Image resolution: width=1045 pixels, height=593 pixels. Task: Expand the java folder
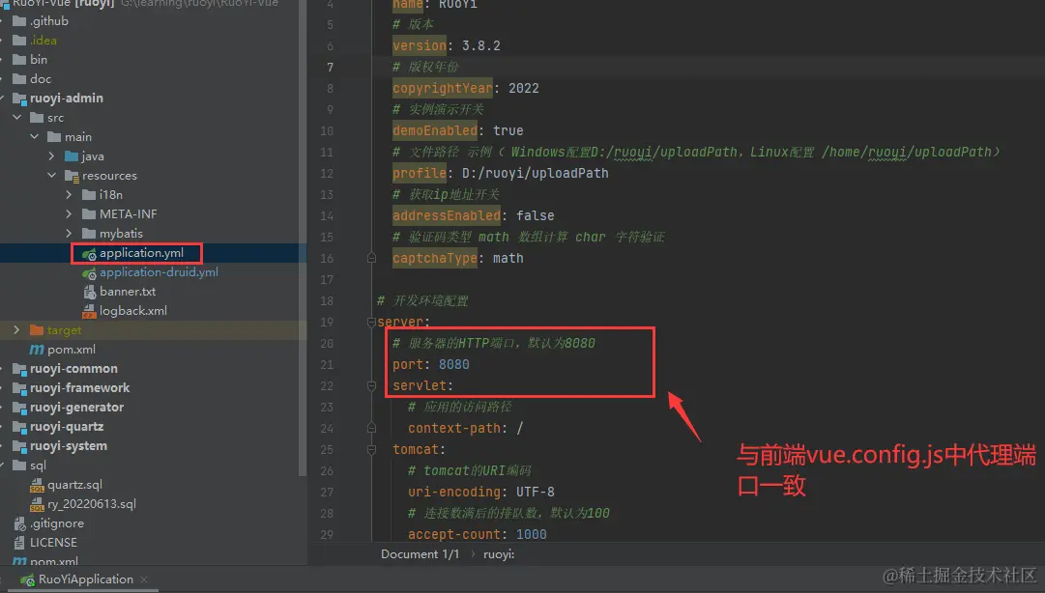[51, 156]
